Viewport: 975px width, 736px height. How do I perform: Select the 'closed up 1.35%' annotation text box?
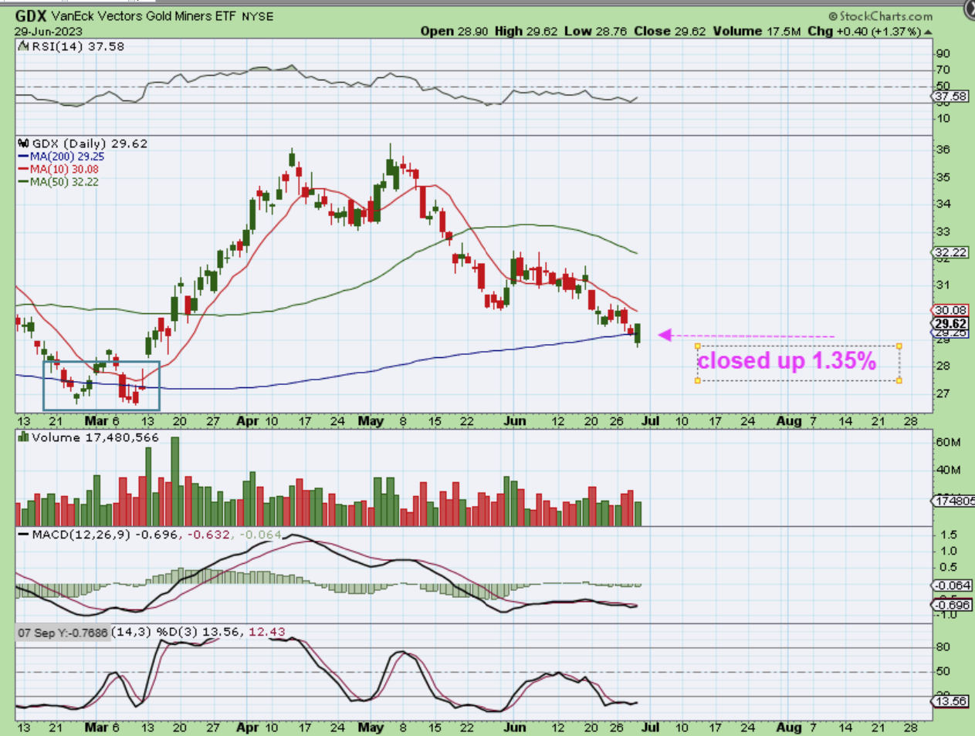[798, 362]
